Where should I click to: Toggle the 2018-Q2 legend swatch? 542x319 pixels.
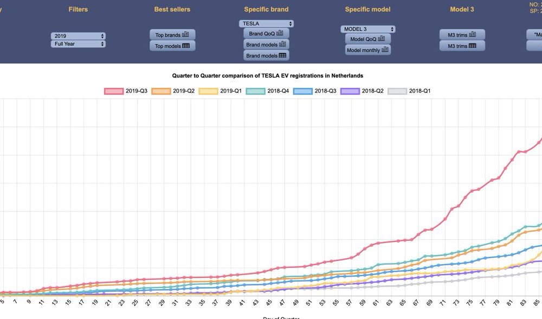(x=350, y=91)
